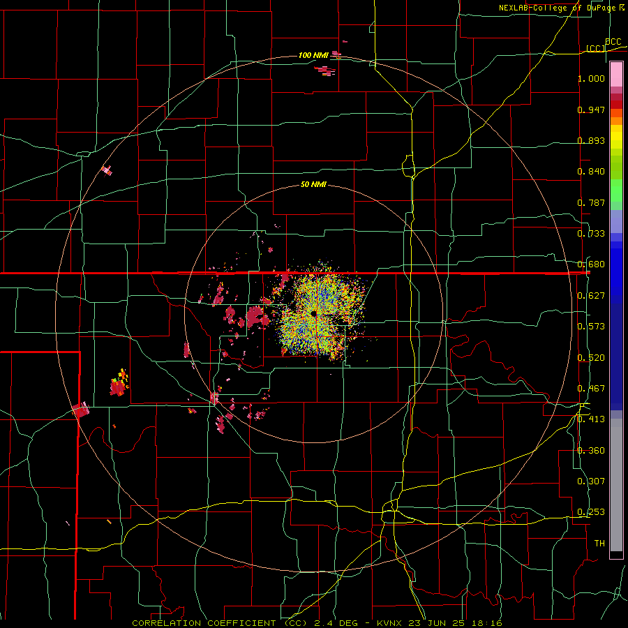The width and height of the screenshot is (628, 628).
Task: Click the 0.413 color scale value
Action: [x=591, y=419]
